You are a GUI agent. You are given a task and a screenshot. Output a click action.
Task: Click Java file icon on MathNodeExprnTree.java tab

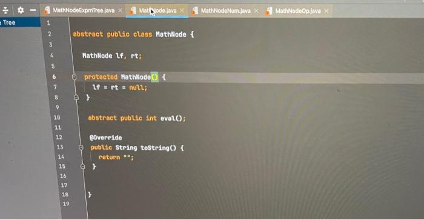click(47, 10)
